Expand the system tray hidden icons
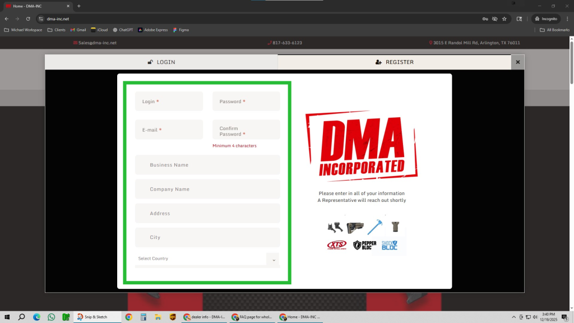The height and width of the screenshot is (323, 574). click(x=514, y=317)
